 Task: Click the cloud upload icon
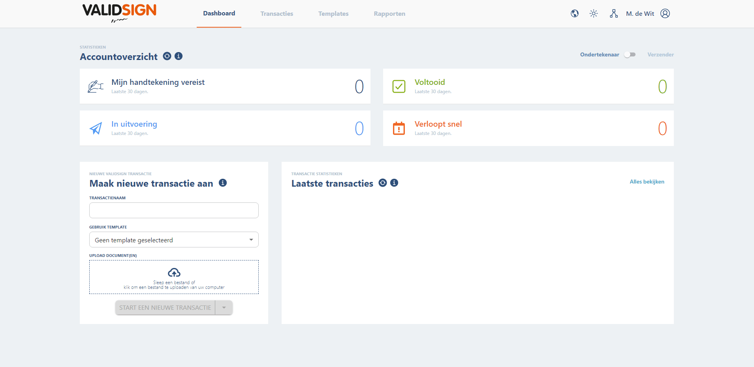[174, 272]
